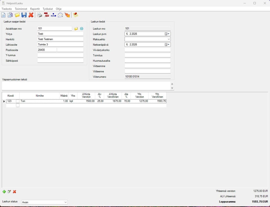Image resolution: width=270 pixels, height=207 pixels.
Task: Select the row marker arrow for the Tori row
Action: coord(4,101)
